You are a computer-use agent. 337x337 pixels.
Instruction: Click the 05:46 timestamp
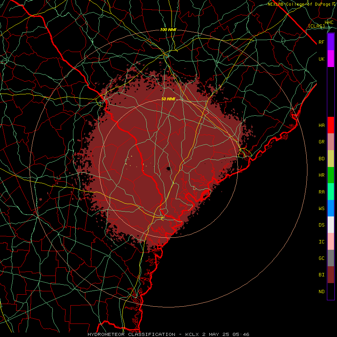pyautogui.click(x=240, y=334)
